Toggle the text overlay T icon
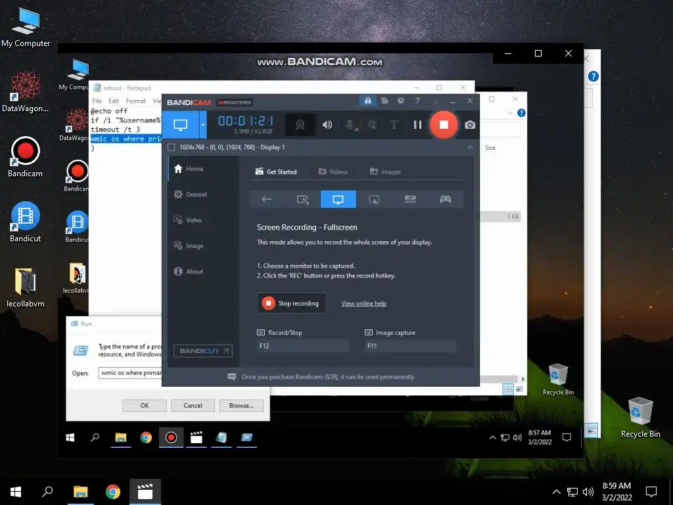The width and height of the screenshot is (673, 505). 394,125
